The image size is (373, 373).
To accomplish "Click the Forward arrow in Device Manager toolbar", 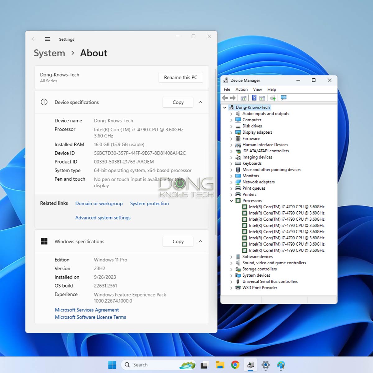I will (233, 98).
